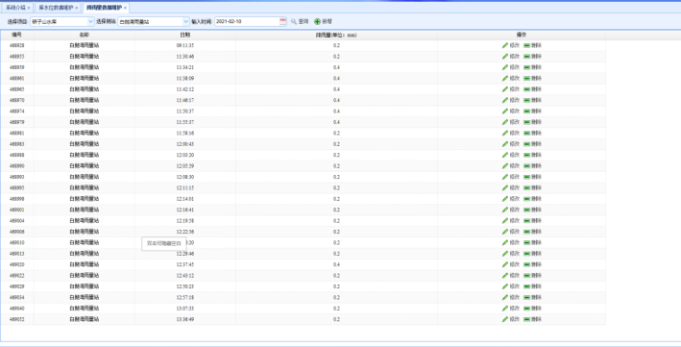Delete the 09:11:35 record
This screenshot has height=347, width=681.
click(533, 45)
